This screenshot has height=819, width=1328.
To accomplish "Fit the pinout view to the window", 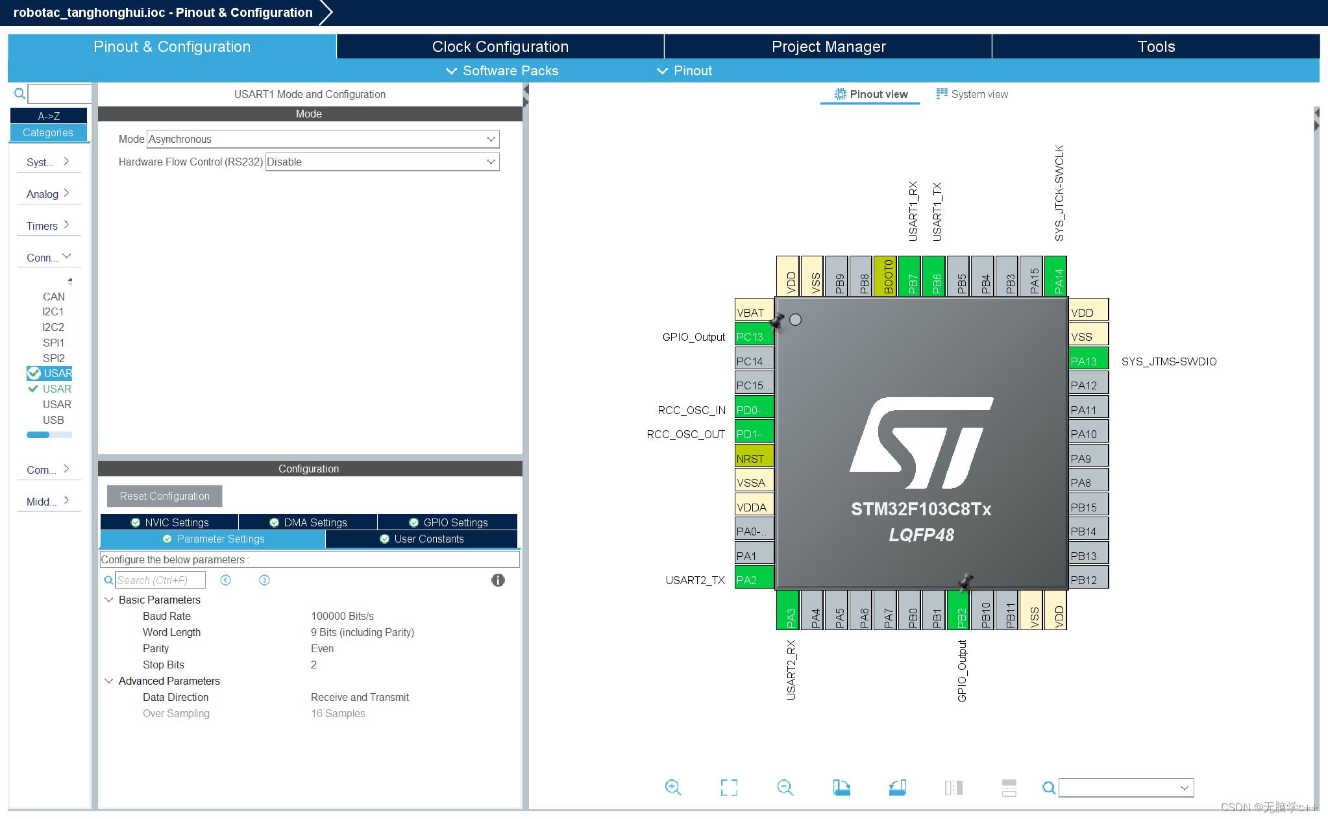I will click(x=729, y=787).
